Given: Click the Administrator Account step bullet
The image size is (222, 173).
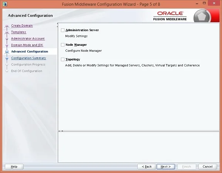Looking at the screenshot, I should [7, 39].
